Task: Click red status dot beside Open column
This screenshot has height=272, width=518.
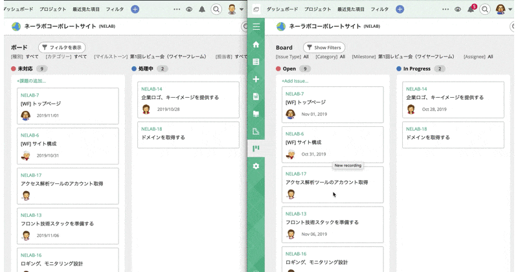Action: point(278,69)
